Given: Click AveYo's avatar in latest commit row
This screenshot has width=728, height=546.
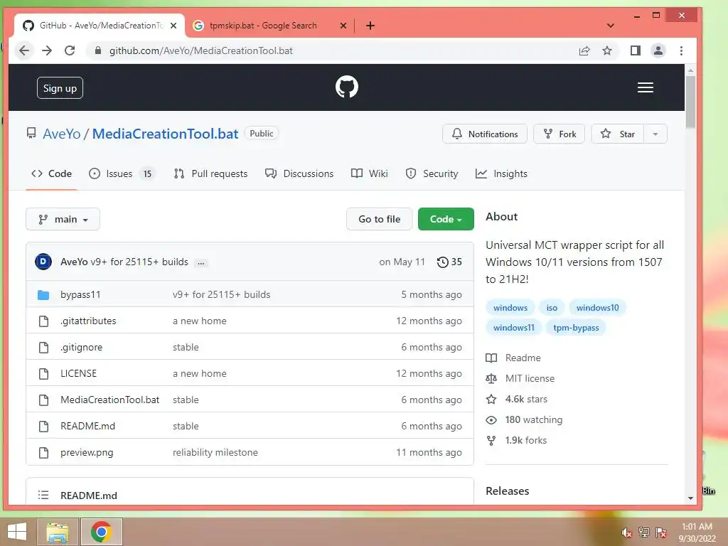Looking at the screenshot, I should [43, 262].
